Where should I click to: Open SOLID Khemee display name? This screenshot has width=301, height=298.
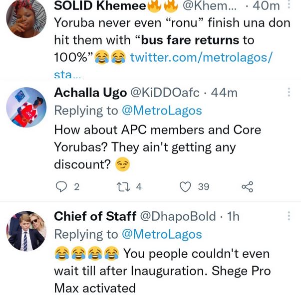coord(100,6)
